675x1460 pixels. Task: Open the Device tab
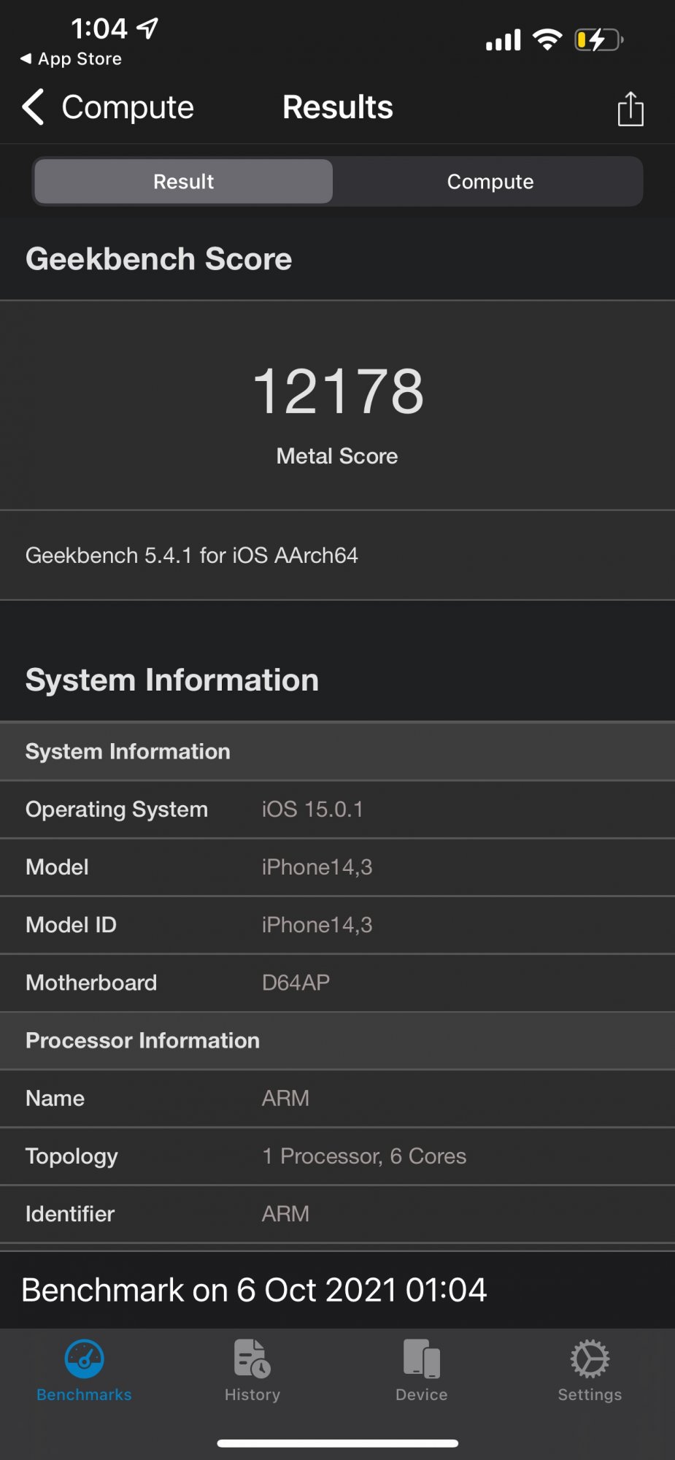tap(421, 1370)
